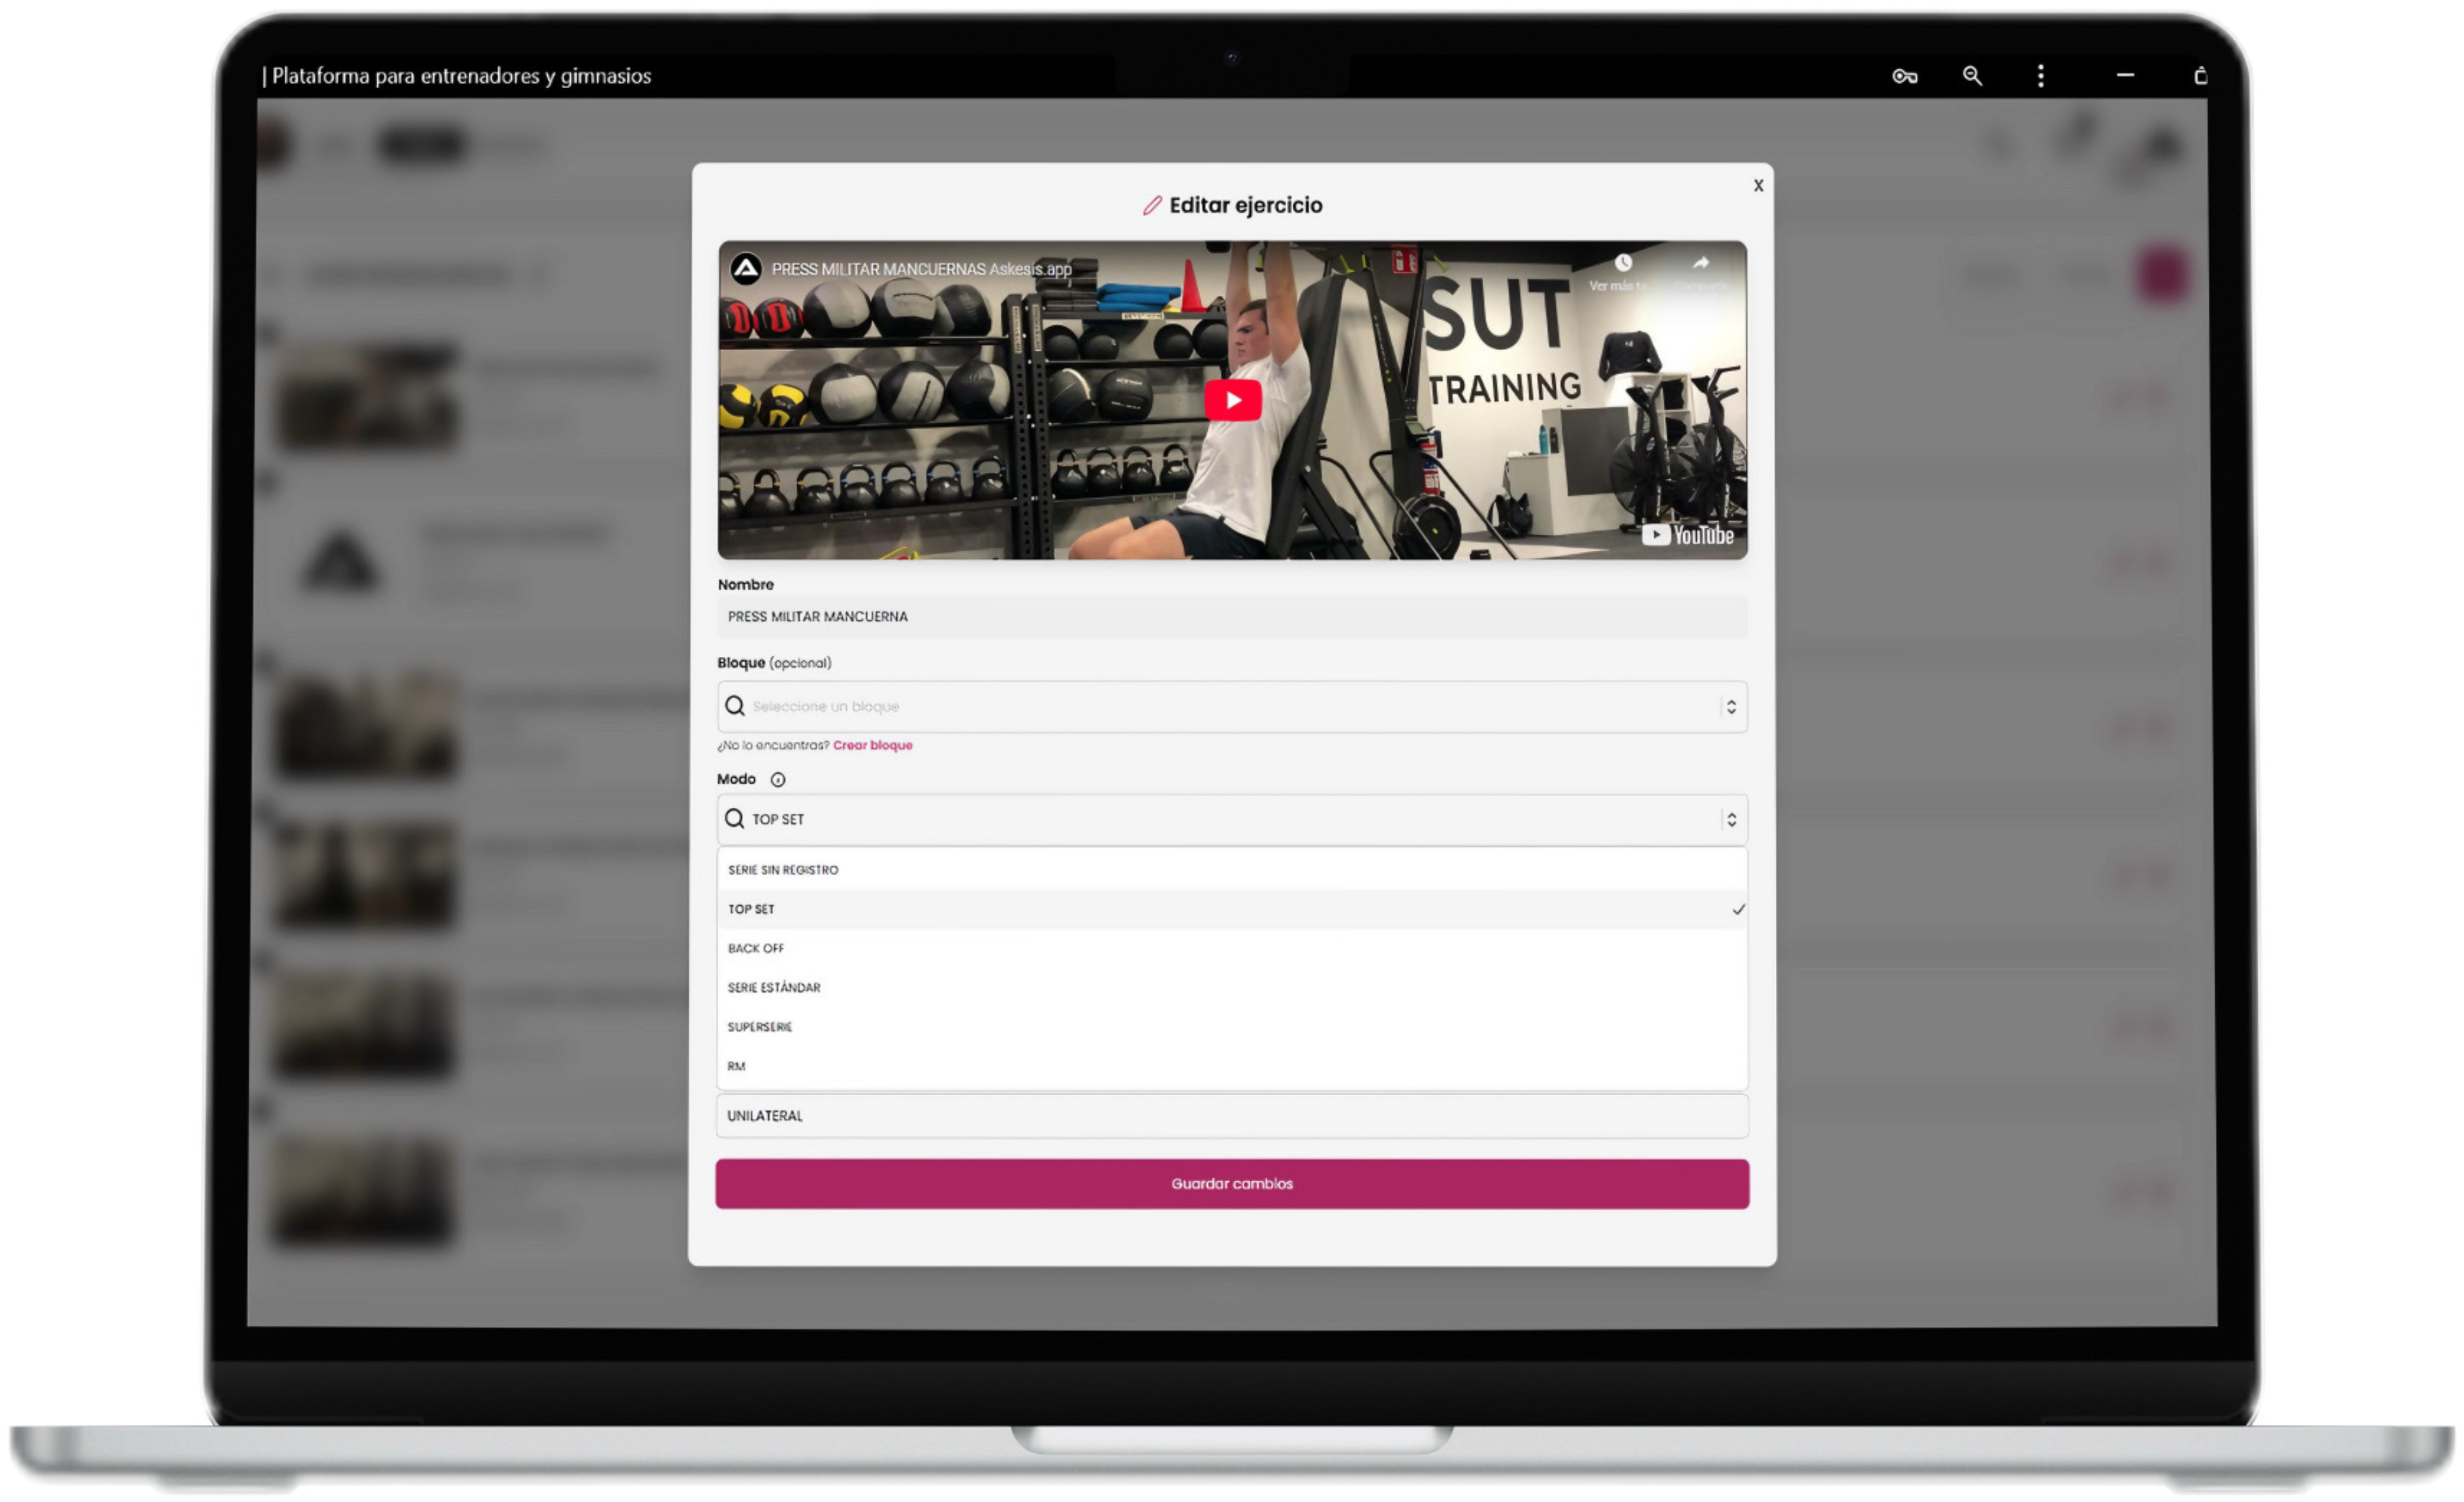The width and height of the screenshot is (2464, 1502).
Task: Expand the Bloque dropdown arrows
Action: 1731,707
